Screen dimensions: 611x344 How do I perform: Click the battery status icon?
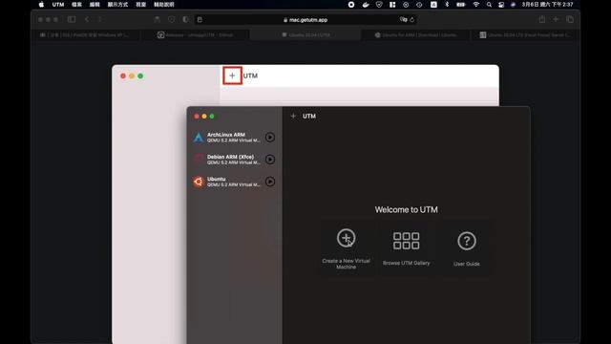[x=461, y=5]
